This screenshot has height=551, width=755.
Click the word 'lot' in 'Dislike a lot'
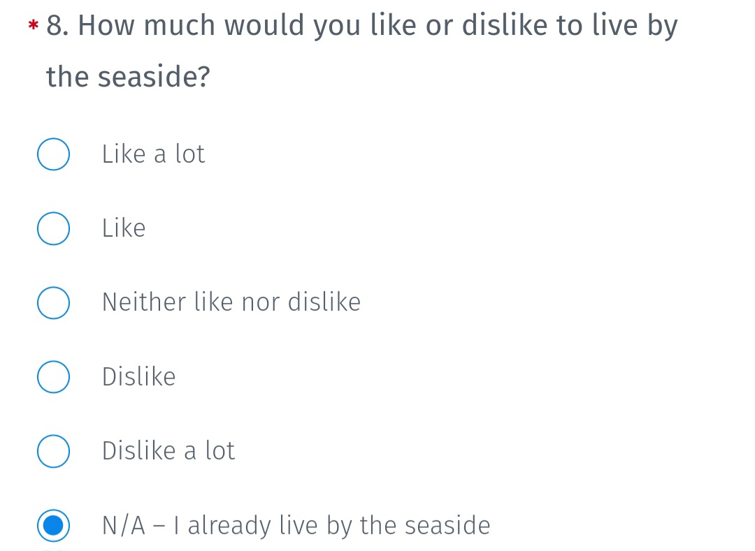220,451
